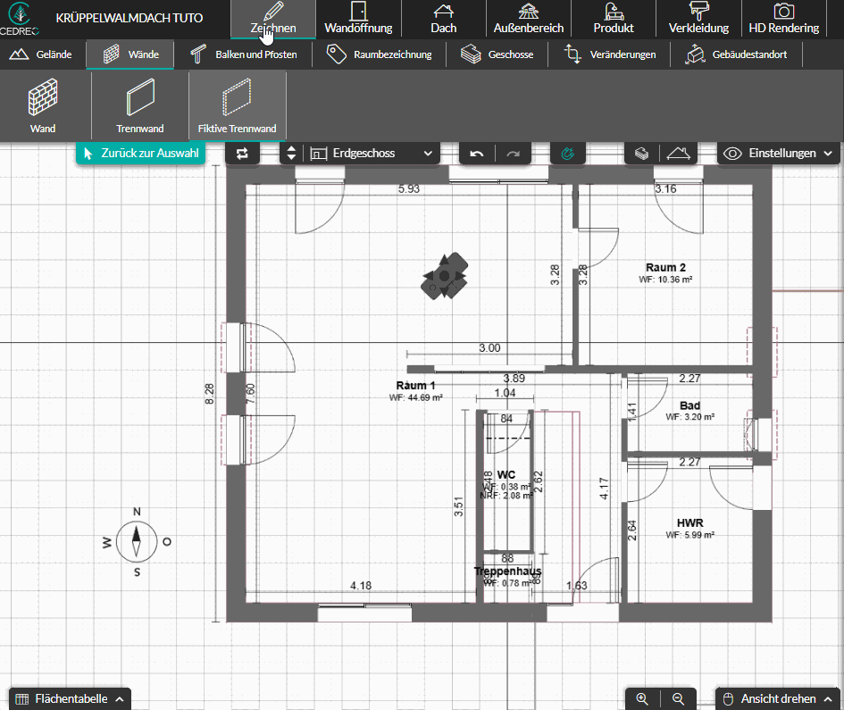Screen dimensions: 844x710
Task: Click the mouse icon beside Ansicht drehen
Action: coord(728,699)
